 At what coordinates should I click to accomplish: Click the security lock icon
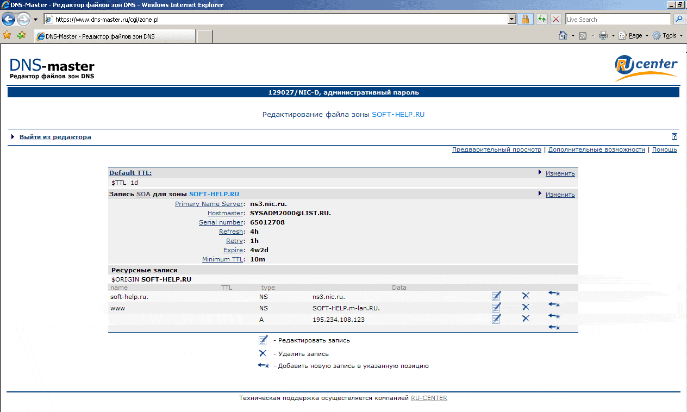pos(525,20)
